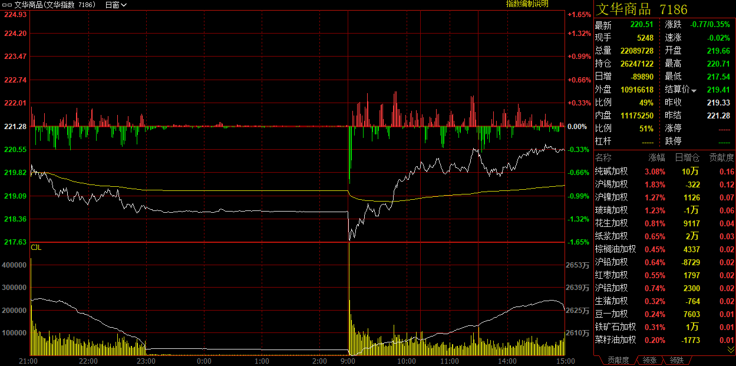Sort list by 涨幅 column header
Image resolution: width=736 pixels, height=366 pixels.
656,158
